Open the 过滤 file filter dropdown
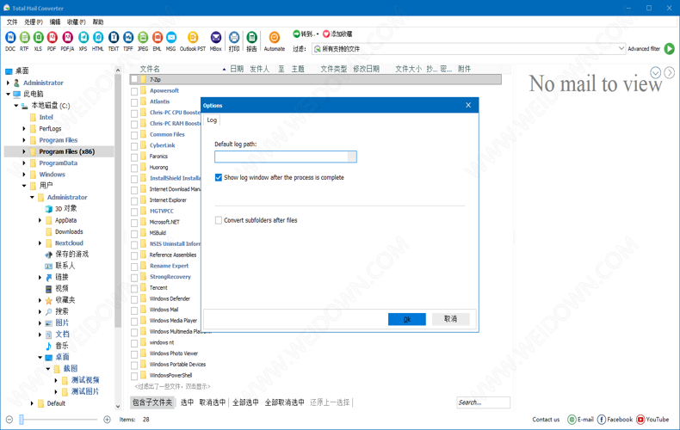 point(621,48)
